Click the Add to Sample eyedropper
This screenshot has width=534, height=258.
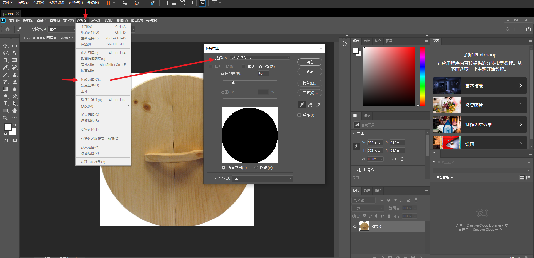[x=310, y=105]
